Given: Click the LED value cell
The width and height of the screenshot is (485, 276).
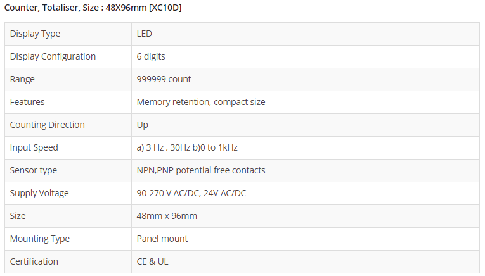Looking at the screenshot, I should click(x=145, y=34).
